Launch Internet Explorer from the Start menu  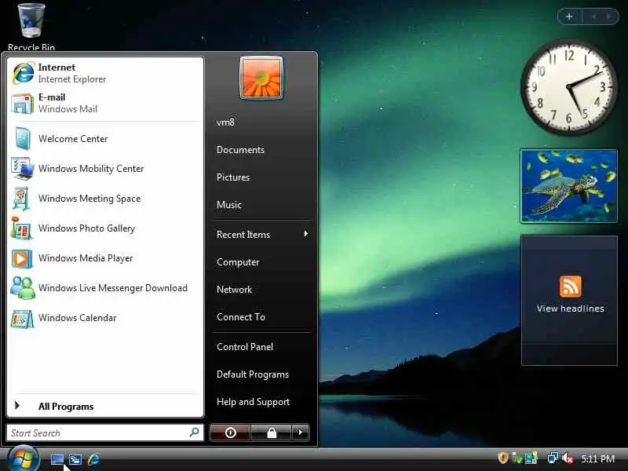(x=105, y=73)
